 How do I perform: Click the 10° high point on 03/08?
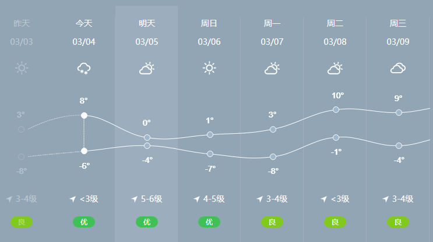pyautogui.click(x=336, y=110)
